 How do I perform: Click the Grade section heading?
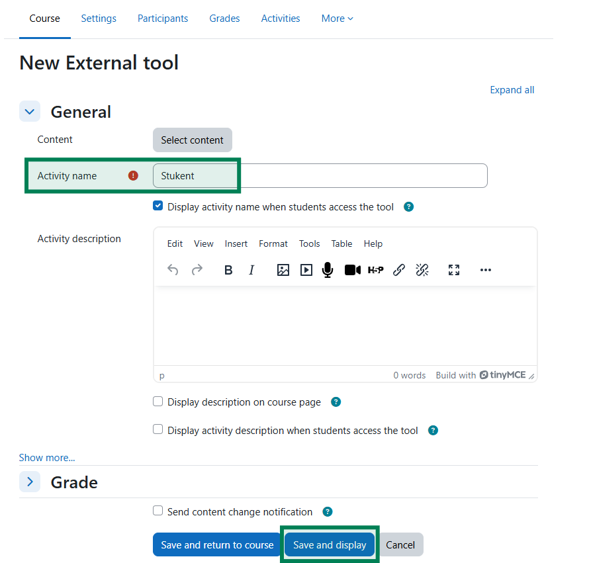74,482
